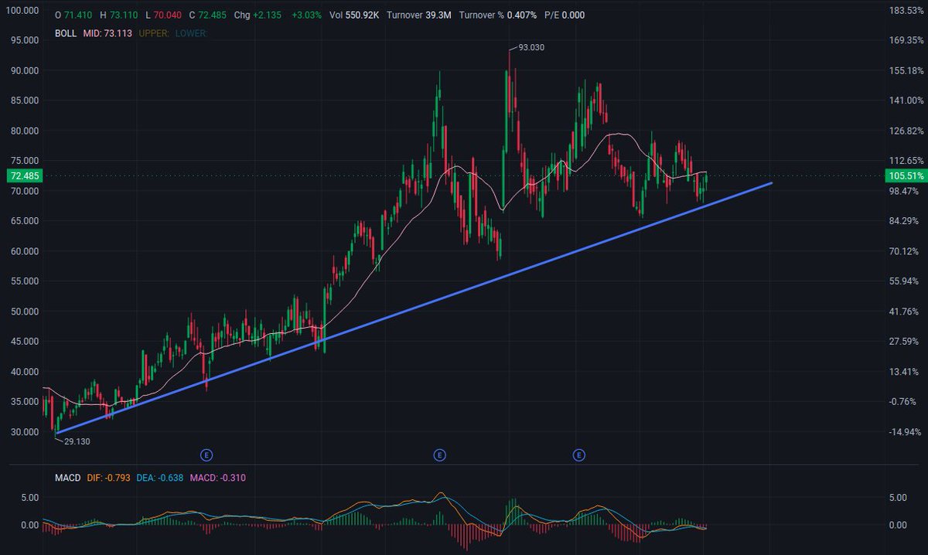Click the 141.00% percent axis value
This screenshot has width=928, height=555.
coord(906,100)
